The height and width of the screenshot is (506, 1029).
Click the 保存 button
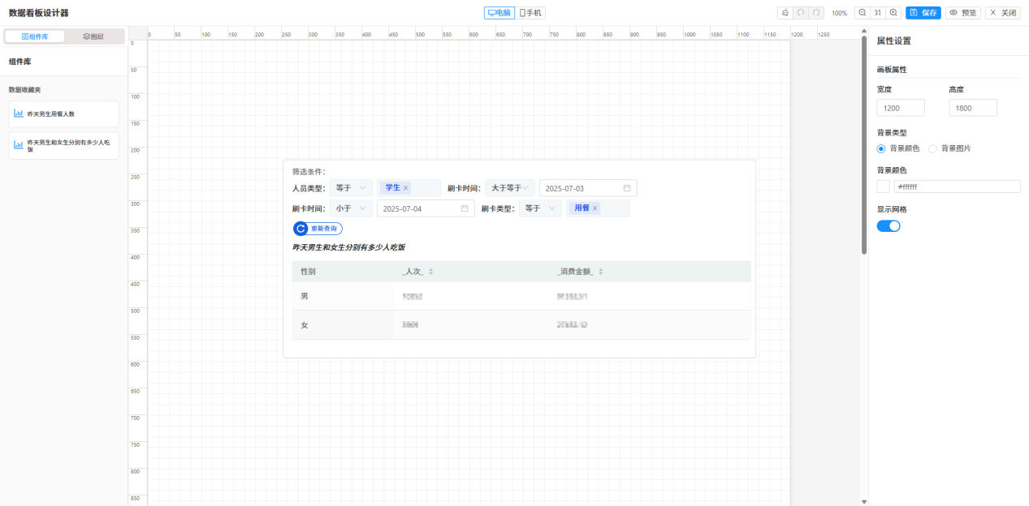click(923, 13)
